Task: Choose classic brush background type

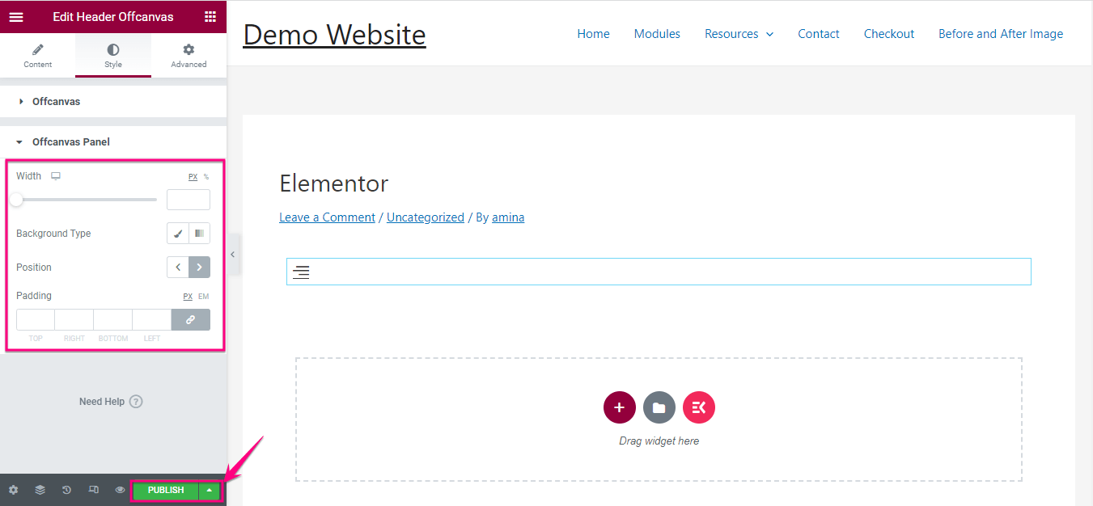Action: point(178,234)
